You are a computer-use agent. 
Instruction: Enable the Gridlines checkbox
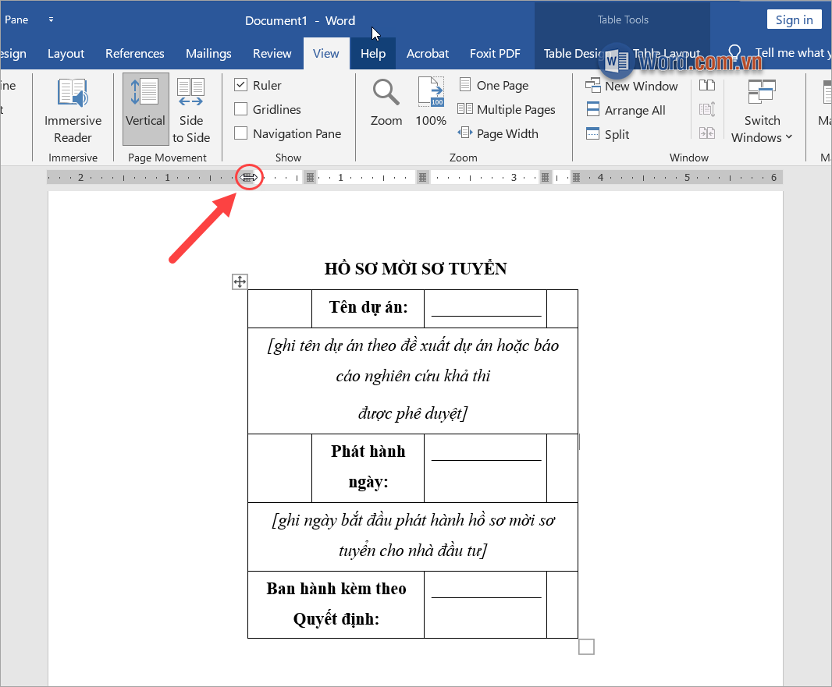[x=241, y=109]
